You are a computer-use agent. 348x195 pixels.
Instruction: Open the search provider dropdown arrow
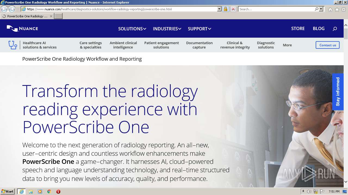tap(321, 9)
